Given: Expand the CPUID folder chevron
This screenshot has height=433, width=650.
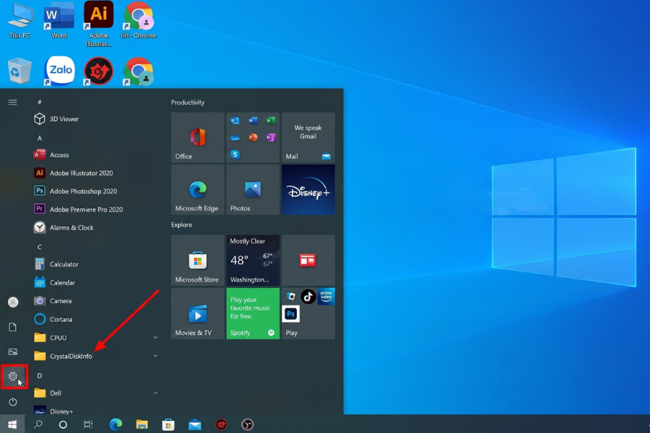Looking at the screenshot, I should click(x=155, y=338).
